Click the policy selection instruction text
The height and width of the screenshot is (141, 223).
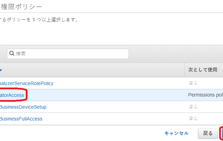tap(38, 20)
